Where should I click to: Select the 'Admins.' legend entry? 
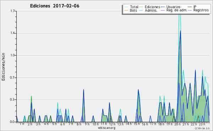pos(151,10)
